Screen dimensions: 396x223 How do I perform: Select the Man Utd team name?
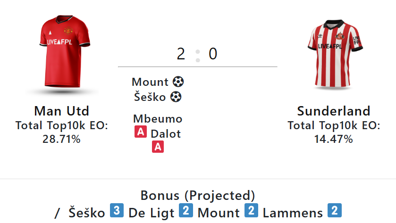pyautogui.click(x=62, y=111)
